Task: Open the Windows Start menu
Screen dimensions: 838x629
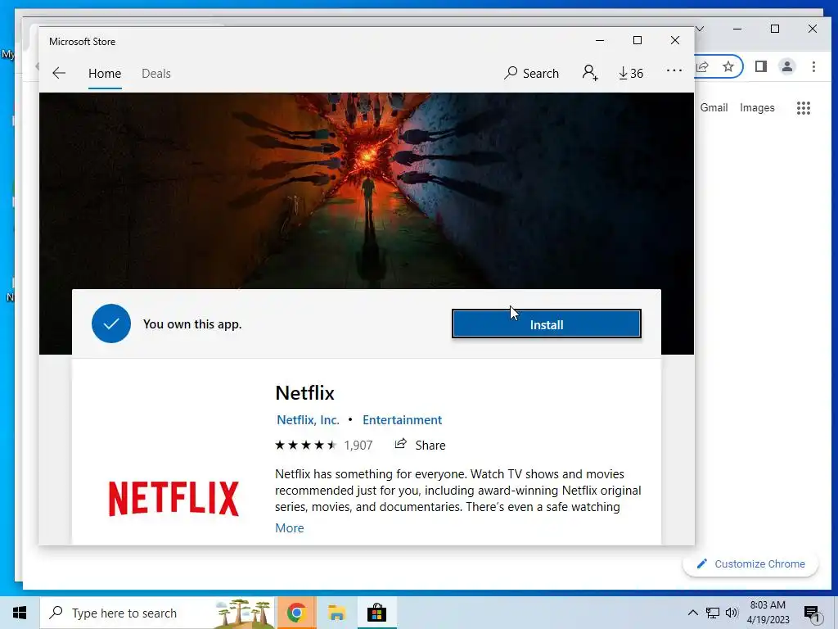Action: [20, 613]
